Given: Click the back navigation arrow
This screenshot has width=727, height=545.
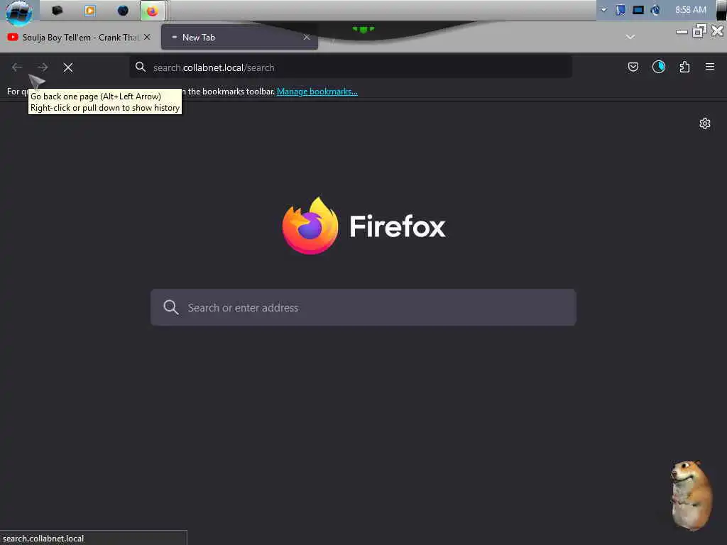Looking at the screenshot, I should coord(17,67).
